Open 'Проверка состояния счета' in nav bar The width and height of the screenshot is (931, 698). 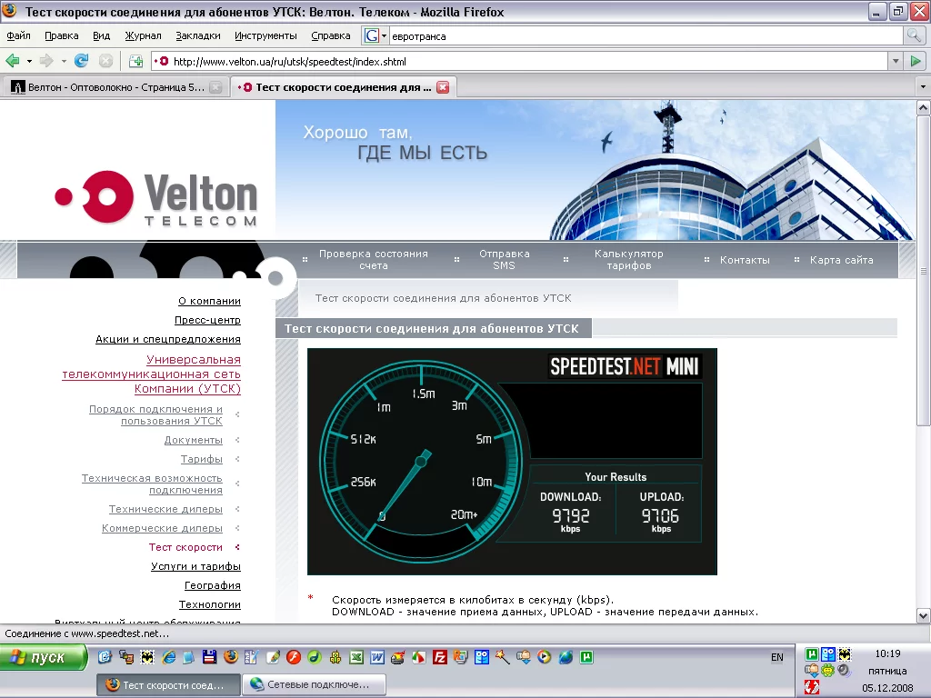[x=374, y=259]
